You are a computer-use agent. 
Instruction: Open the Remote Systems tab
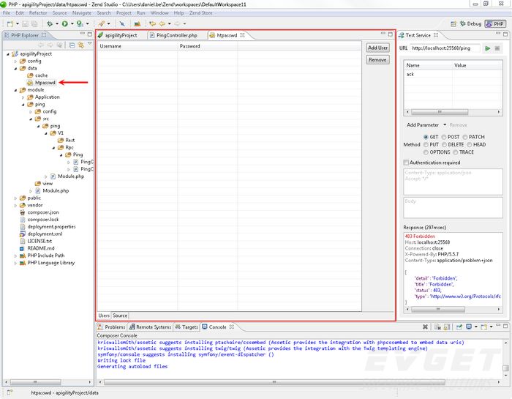coord(150,327)
